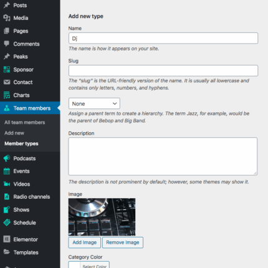Image resolution: width=268 pixels, height=268 pixels.
Task: Click the Contact envelope icon
Action: [7, 82]
